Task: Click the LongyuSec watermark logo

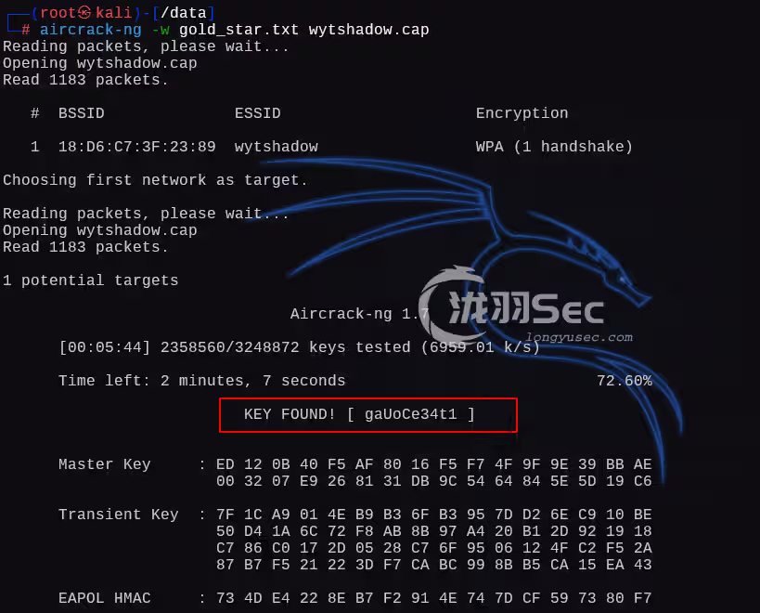Action: tap(511, 305)
